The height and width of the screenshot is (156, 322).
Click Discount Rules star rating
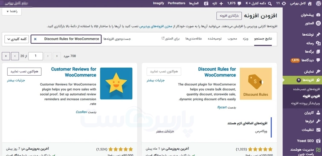click(261, 149)
